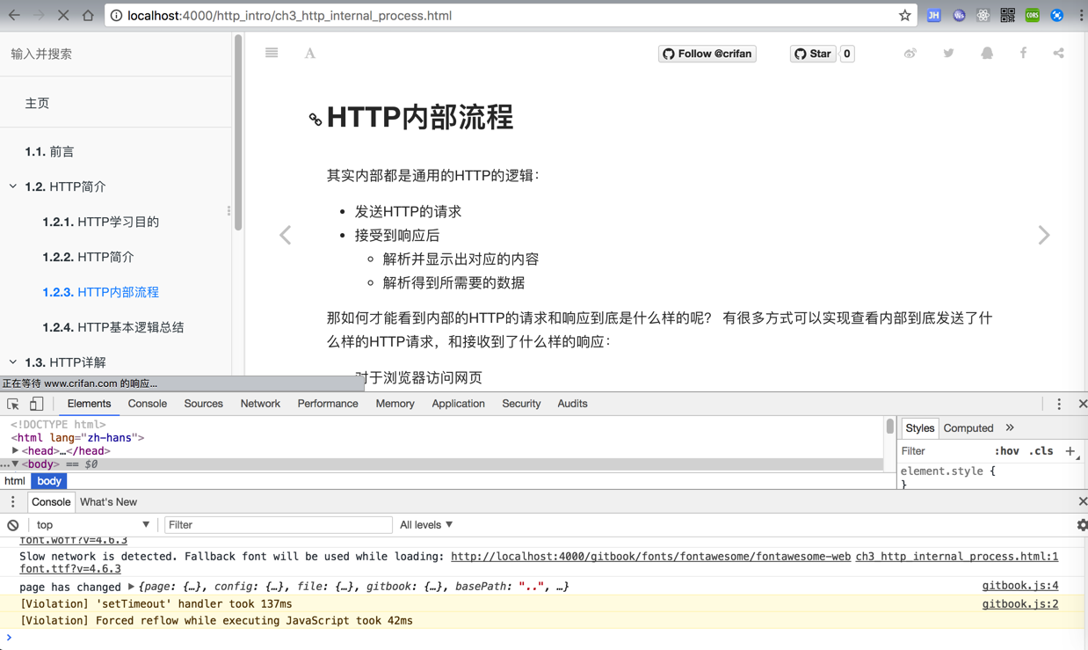Clear console with ban icon
Screen dimensions: 1088x650
[x=13, y=525]
